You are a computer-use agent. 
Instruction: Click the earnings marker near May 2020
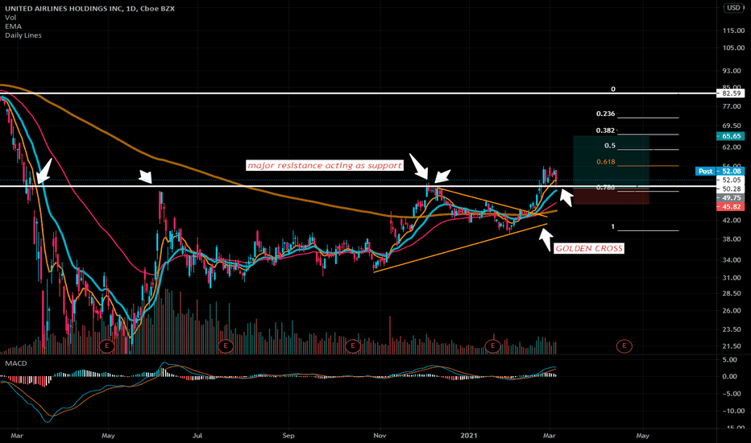tap(107, 346)
